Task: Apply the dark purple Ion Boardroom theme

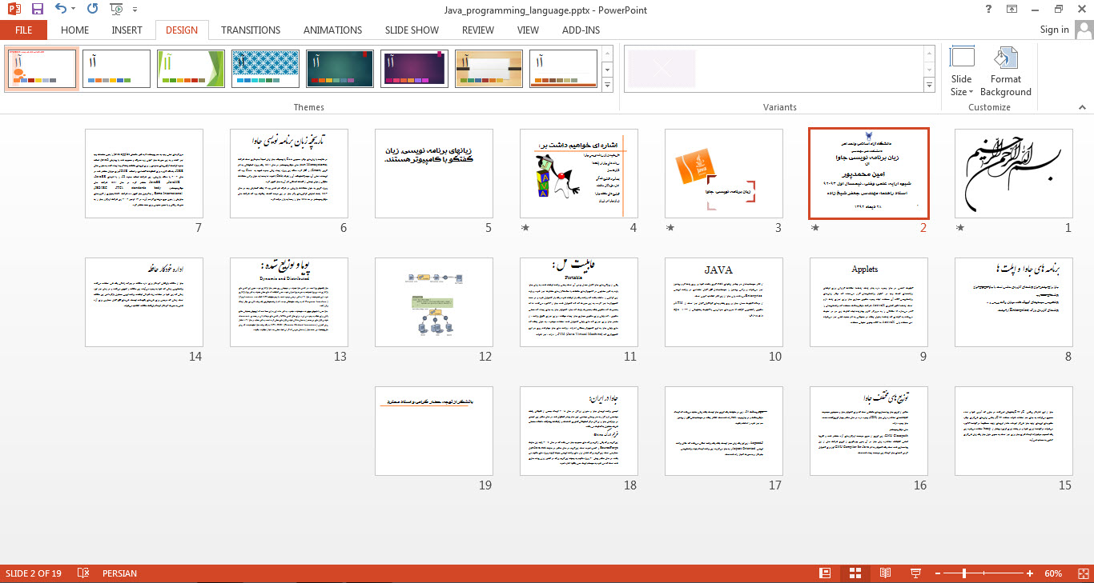Action: click(x=415, y=68)
